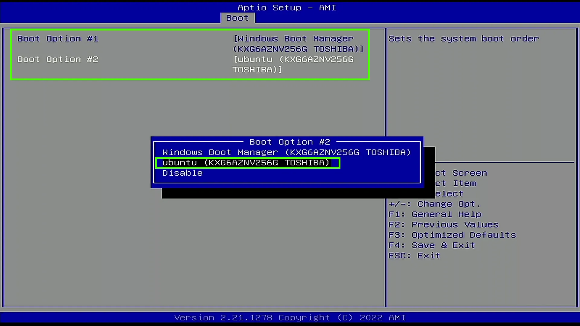Click the Boot Option #1 label
Viewport: 580px width, 326px height.
coord(58,39)
